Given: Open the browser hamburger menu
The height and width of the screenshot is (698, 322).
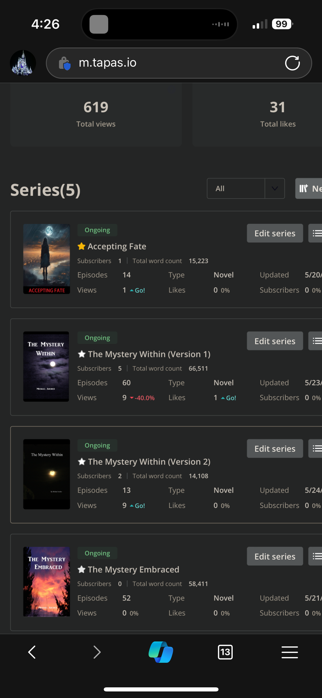Looking at the screenshot, I should point(289,652).
